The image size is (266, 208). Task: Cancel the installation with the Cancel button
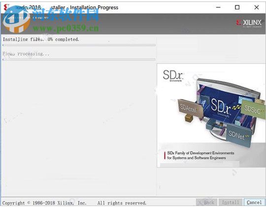tap(254, 203)
